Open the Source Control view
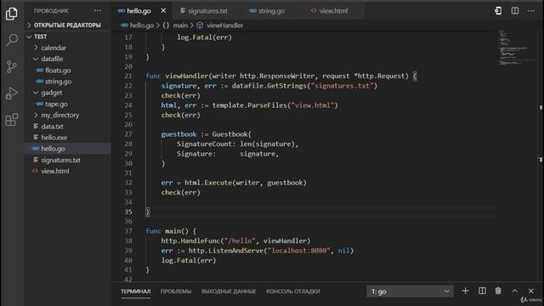The width and height of the screenshot is (544, 306). (x=12, y=66)
